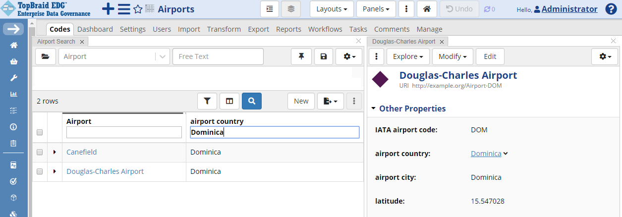Check the Canefield row checkbox

(x=40, y=153)
